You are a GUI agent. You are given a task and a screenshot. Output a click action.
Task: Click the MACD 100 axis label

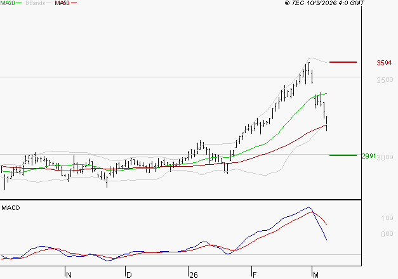tap(387, 218)
